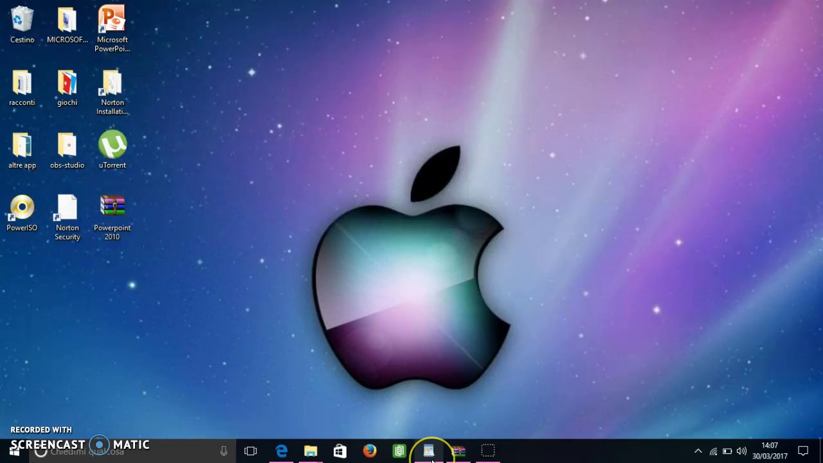Open the Wi-Fi network tray icon

(x=713, y=451)
